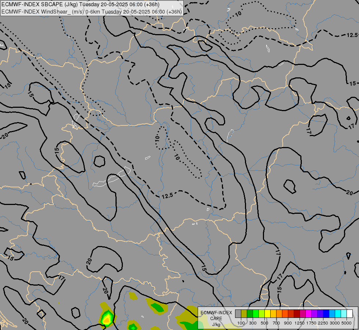The height and width of the screenshot is (330, 359).
Task: Select the light cyan legend swatch
Action: [x=344, y=313]
